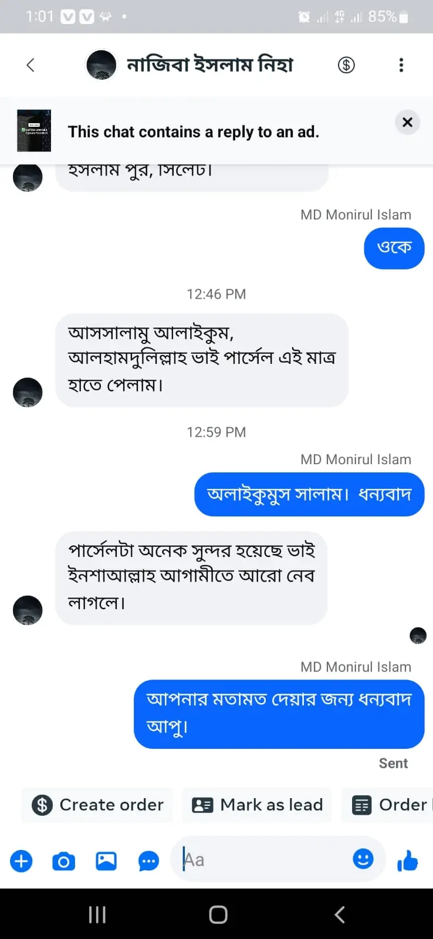Screen dimensions: 433x939
Task: Dismiss the ad reply banner
Action: click(407, 122)
